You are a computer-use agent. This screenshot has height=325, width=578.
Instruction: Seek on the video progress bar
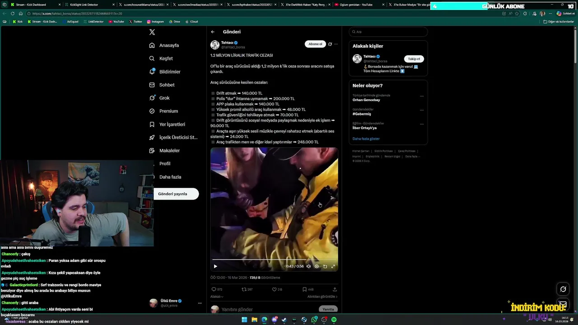pos(274,260)
